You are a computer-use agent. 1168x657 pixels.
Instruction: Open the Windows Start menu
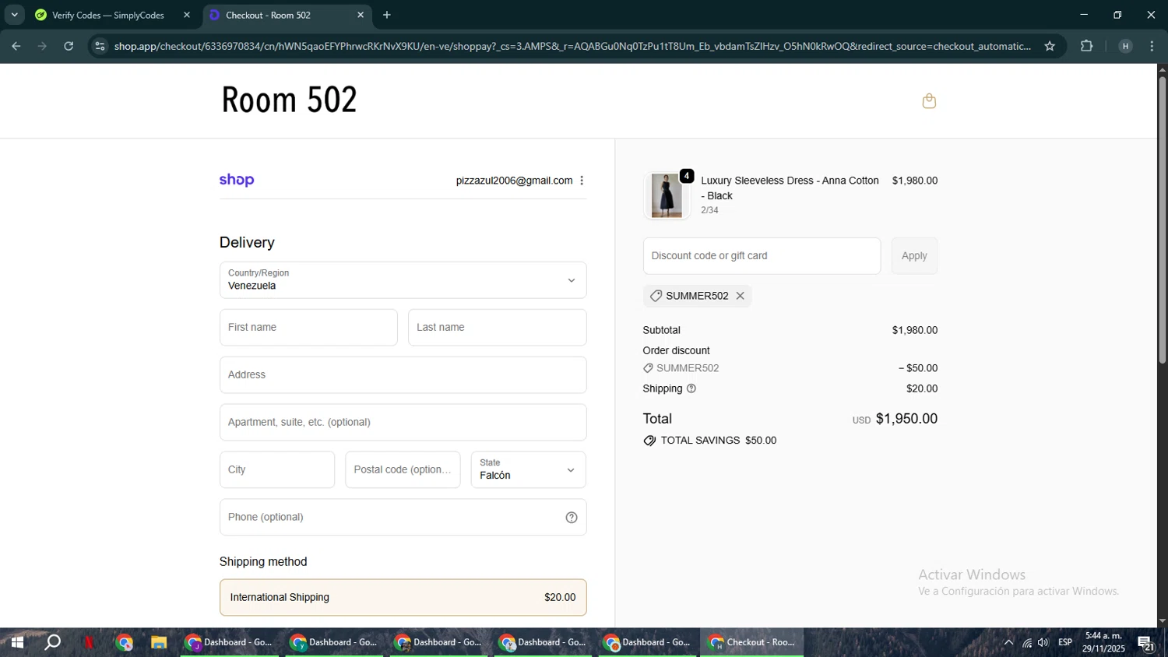click(x=16, y=643)
